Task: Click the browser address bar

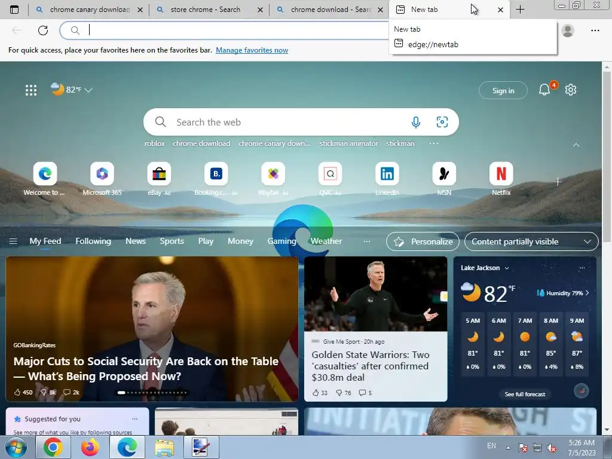Action: coord(225,30)
